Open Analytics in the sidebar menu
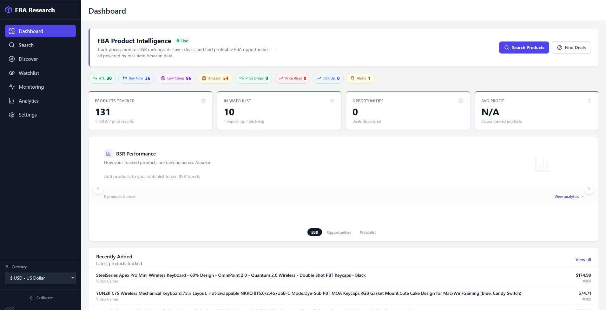The width and height of the screenshot is (606, 310). [29, 101]
